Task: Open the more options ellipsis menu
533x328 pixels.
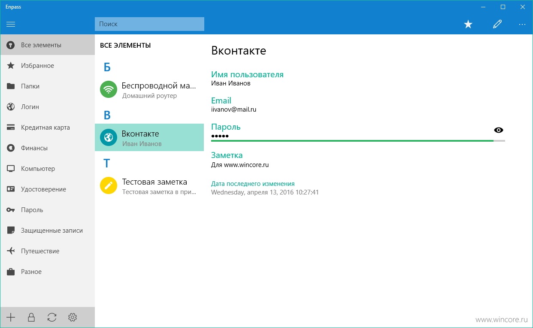Action: click(522, 24)
